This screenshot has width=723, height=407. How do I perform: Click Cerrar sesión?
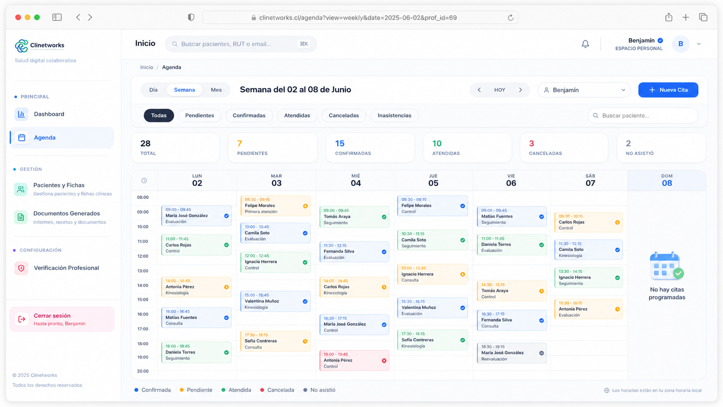pos(62,319)
